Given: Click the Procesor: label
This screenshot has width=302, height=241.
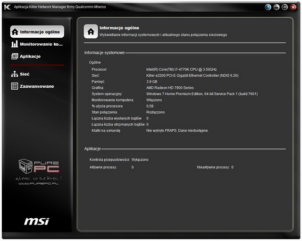Looking at the screenshot, I should pyautogui.click(x=99, y=69).
